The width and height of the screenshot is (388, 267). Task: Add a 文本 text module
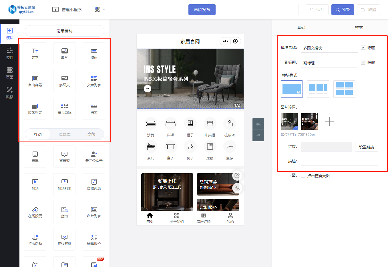[35, 53]
